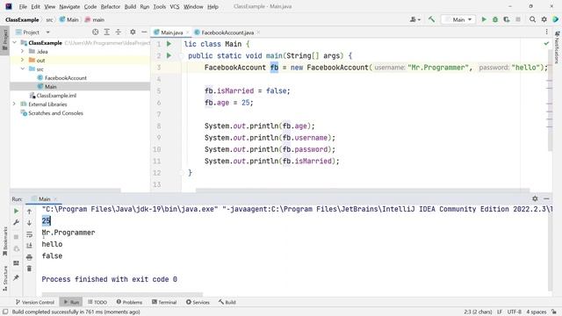The image size is (562, 316).
Task: Expand External Libraries node
Action: coord(14,104)
